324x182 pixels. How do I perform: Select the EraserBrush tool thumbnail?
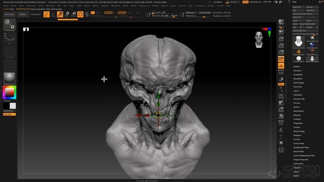312,52
